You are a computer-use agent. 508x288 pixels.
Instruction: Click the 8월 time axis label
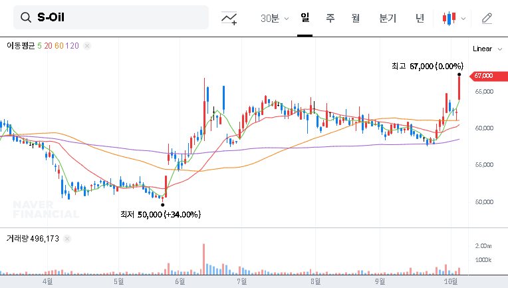coord(315,281)
